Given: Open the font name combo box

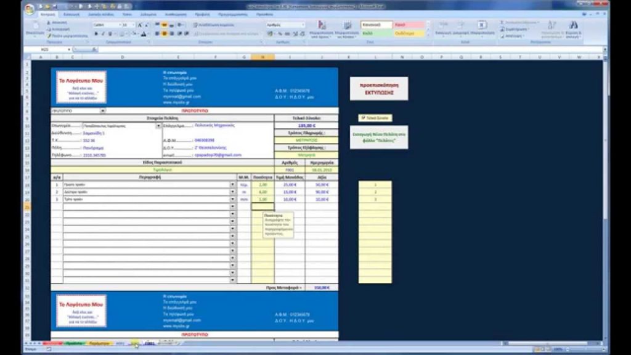Looking at the screenshot, I should tap(106, 25).
